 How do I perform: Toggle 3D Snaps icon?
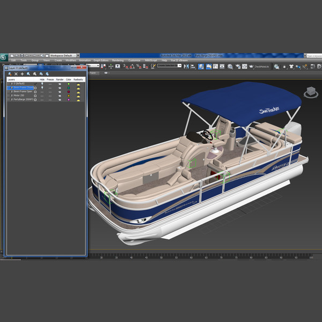[126, 66]
